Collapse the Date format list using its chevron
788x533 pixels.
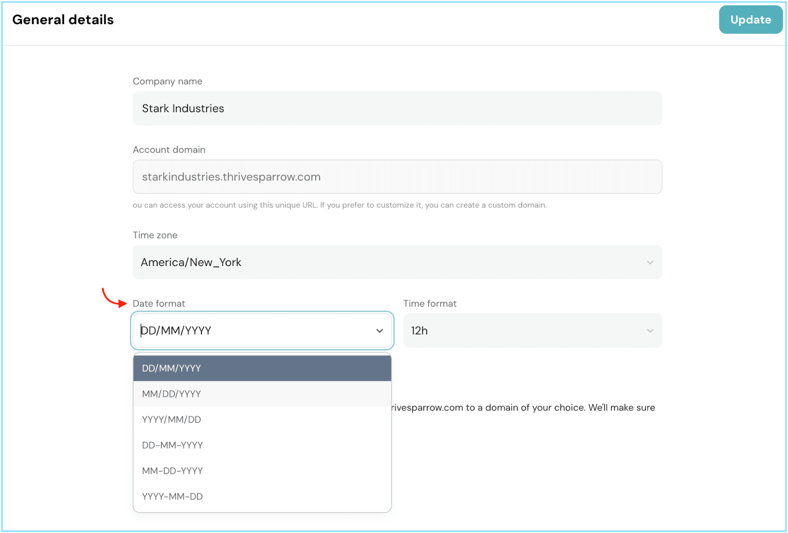click(379, 331)
